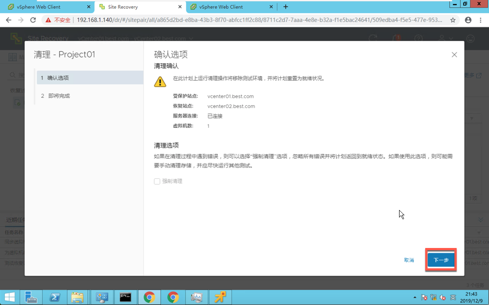Open the taskbar clock showing 21:43
Screen dimensions: 489x305
[471, 297]
